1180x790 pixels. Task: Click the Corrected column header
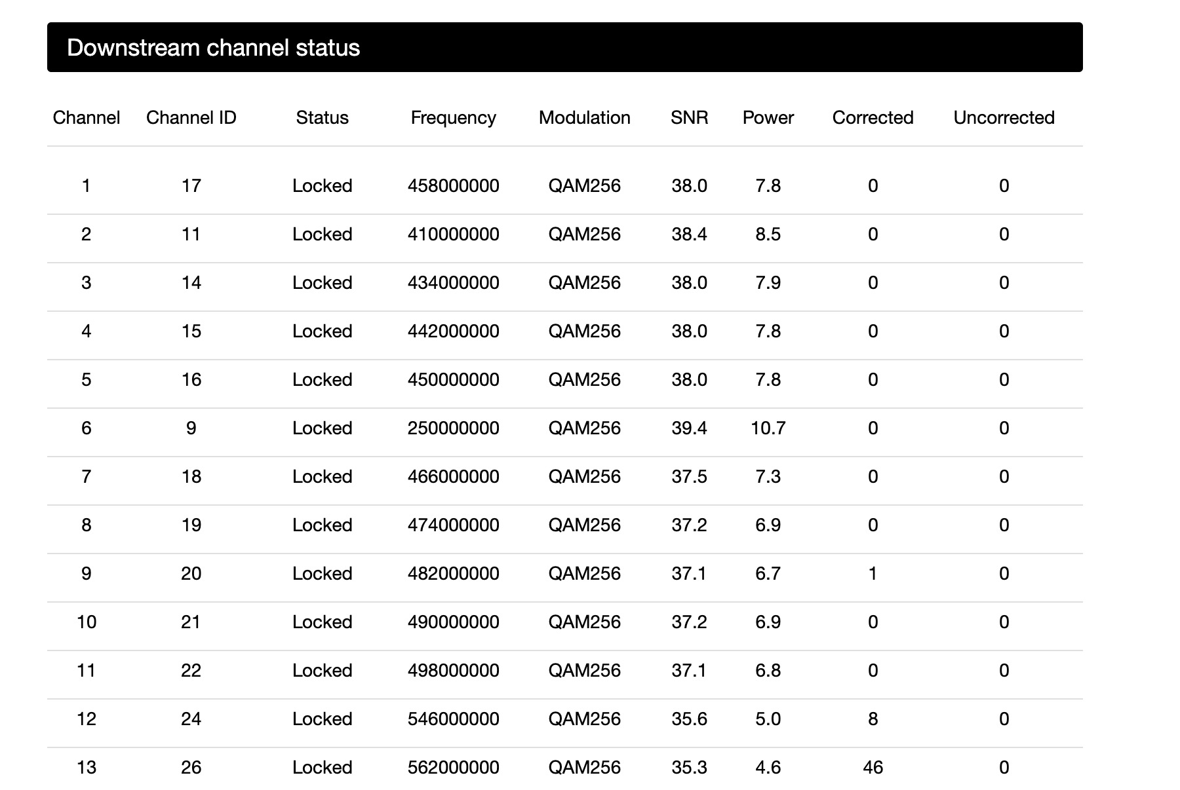coord(873,118)
